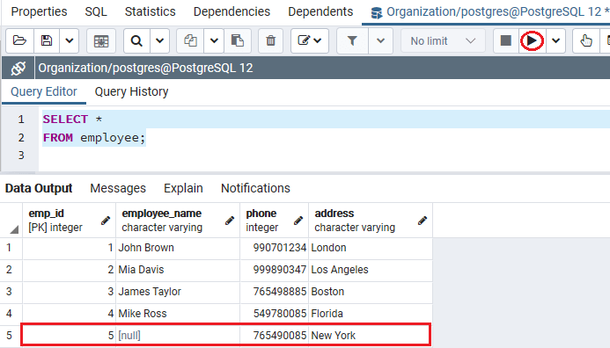Click the address column header

pyautogui.click(x=371, y=221)
